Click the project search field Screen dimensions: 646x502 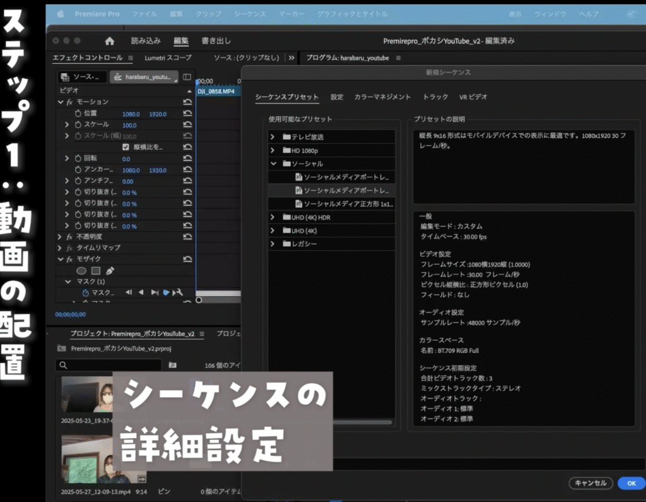point(109,365)
